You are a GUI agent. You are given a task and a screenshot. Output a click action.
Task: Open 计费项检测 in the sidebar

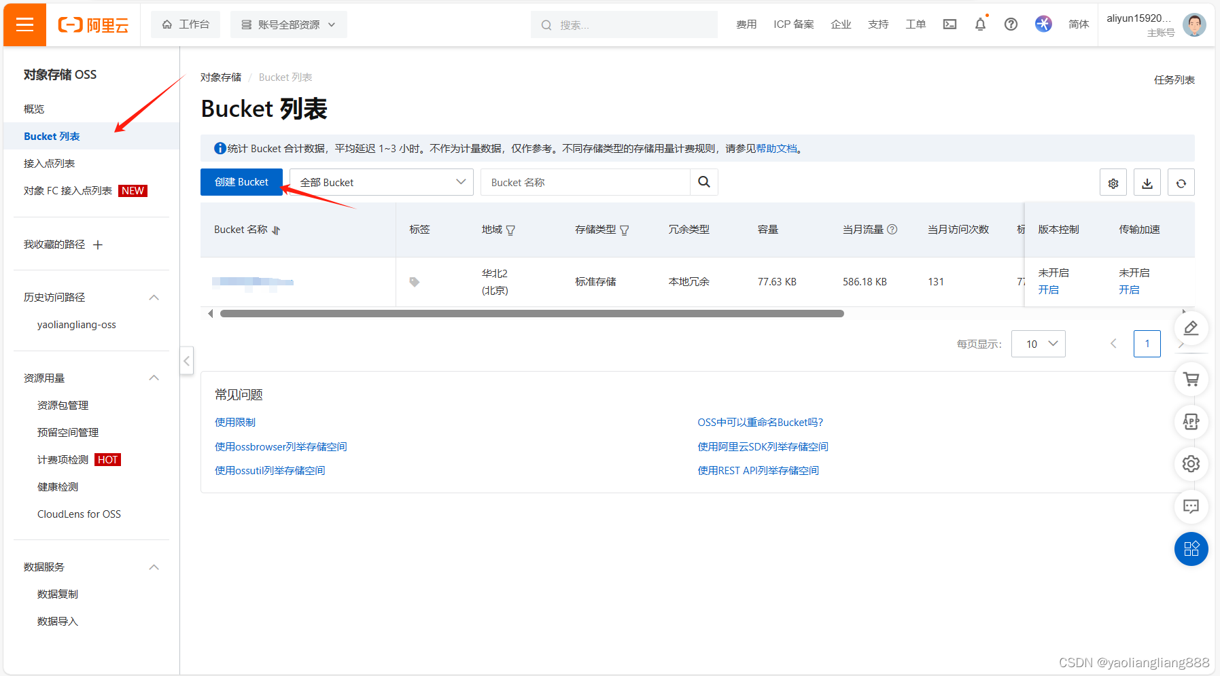63,459
